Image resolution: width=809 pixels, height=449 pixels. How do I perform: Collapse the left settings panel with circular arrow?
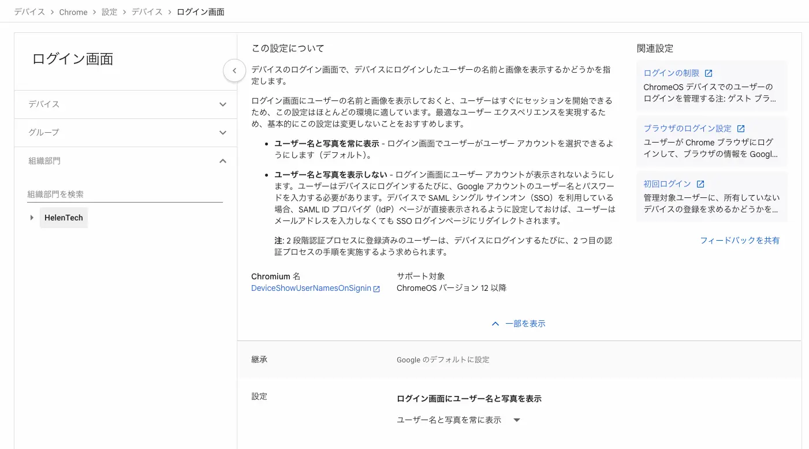click(x=234, y=70)
